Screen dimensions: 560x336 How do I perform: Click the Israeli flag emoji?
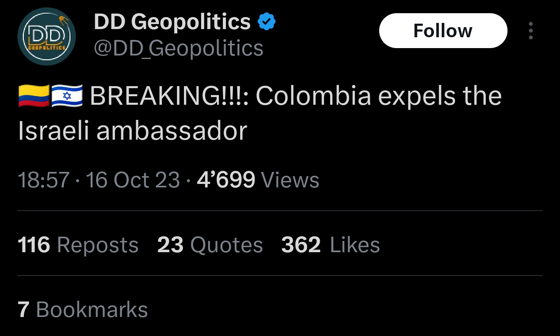tap(67, 95)
